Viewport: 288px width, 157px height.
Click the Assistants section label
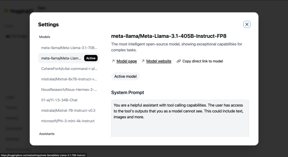(x=47, y=134)
